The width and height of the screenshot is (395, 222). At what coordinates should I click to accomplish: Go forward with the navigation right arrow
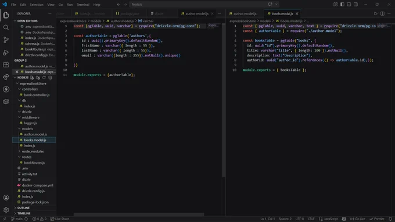(x=125, y=4)
